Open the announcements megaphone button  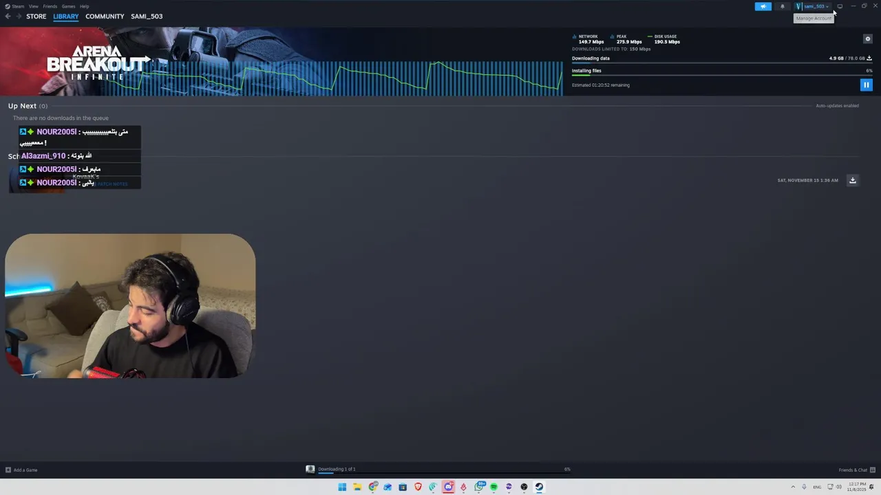pyautogui.click(x=763, y=6)
